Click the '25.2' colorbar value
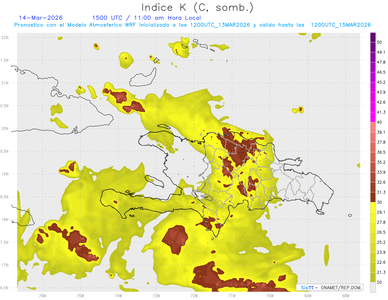This screenshot has height=300, width=388. 381,242
